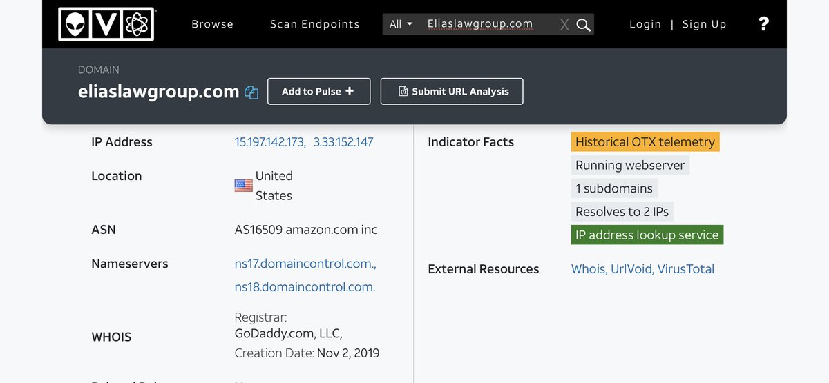Click the United States flag icon

243,186
